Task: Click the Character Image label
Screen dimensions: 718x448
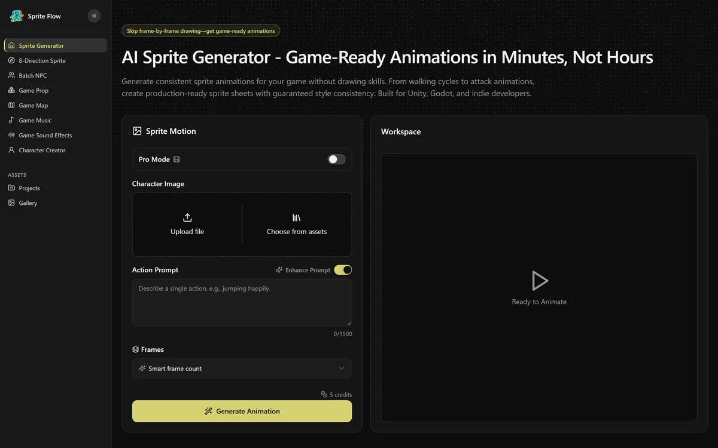Action: (158, 183)
